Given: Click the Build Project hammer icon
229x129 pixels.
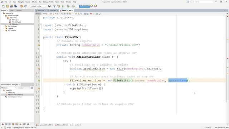Looking at the screenshot, I should coord(54,6).
